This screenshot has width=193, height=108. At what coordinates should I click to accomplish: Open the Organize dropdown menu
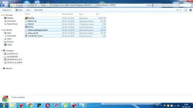tap(7, 10)
